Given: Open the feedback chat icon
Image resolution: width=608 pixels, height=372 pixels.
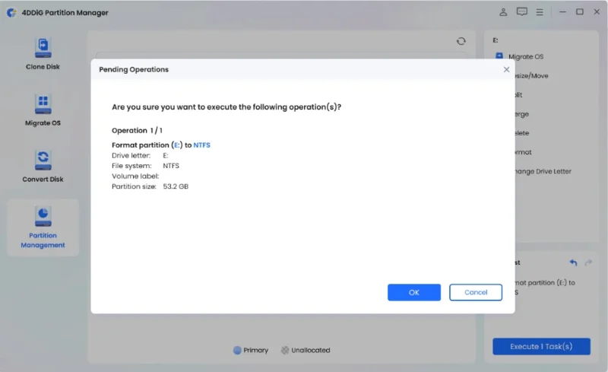Looking at the screenshot, I should (522, 12).
